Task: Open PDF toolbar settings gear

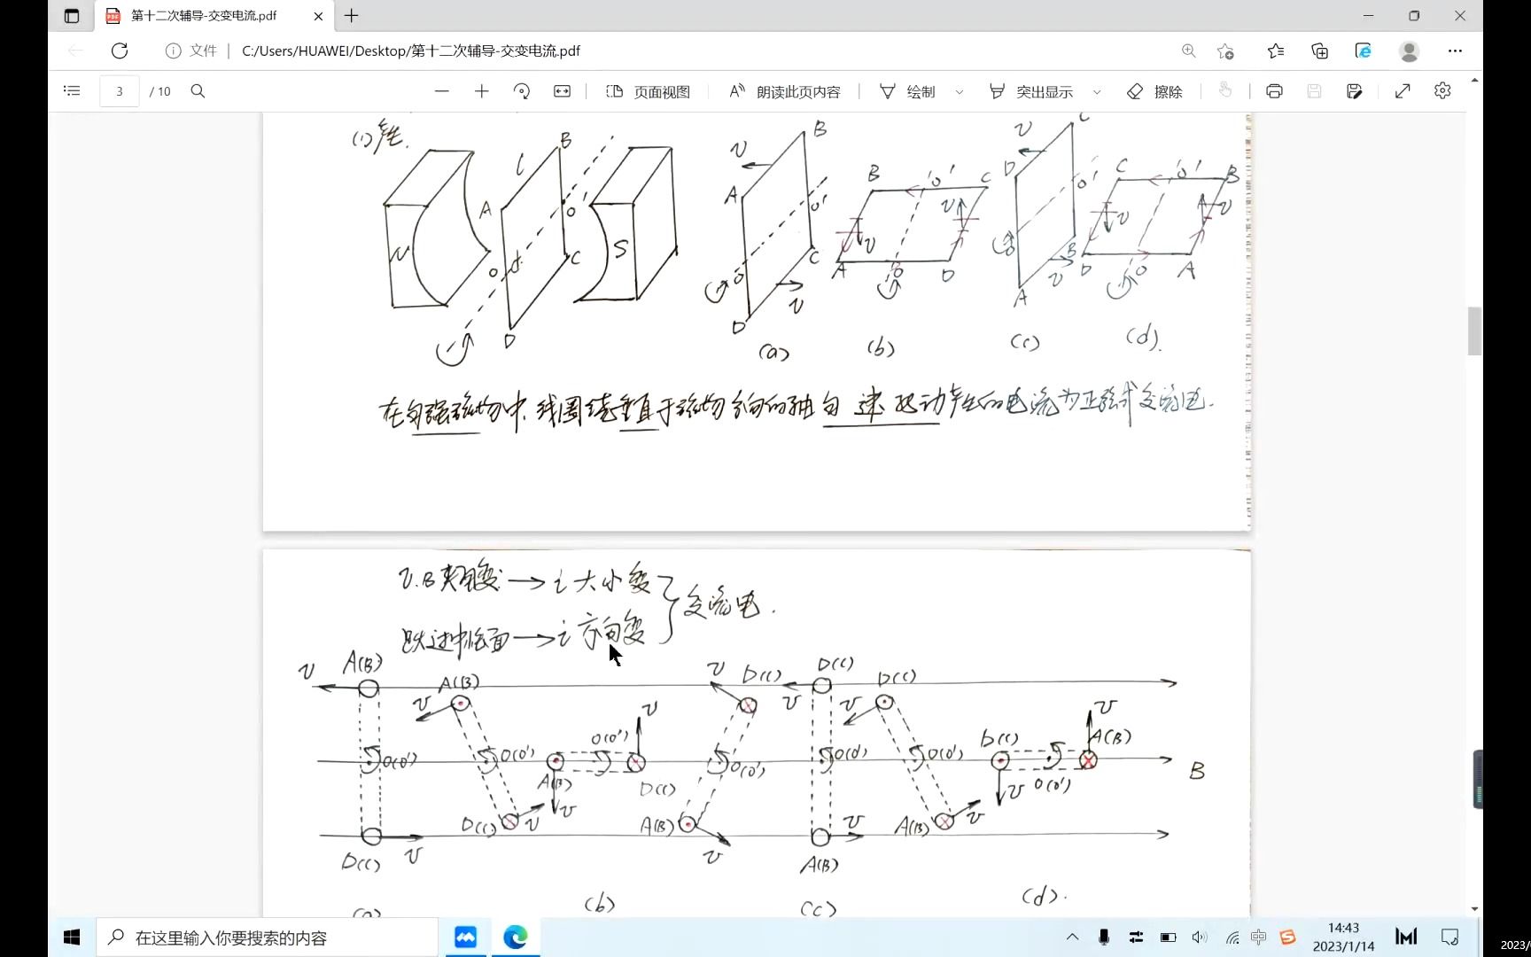Action: [x=1442, y=91]
